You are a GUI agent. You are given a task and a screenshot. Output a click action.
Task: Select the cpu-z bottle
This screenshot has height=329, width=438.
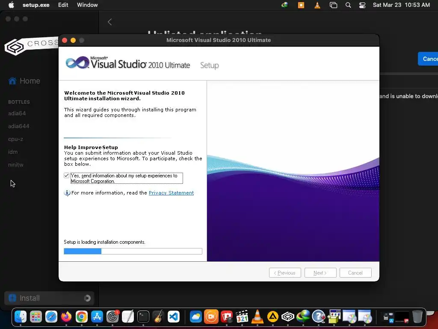[16, 139]
